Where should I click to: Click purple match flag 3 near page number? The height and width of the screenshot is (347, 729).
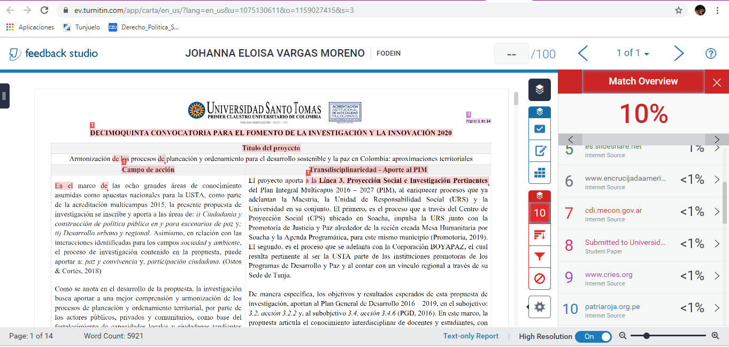pyautogui.click(x=469, y=114)
